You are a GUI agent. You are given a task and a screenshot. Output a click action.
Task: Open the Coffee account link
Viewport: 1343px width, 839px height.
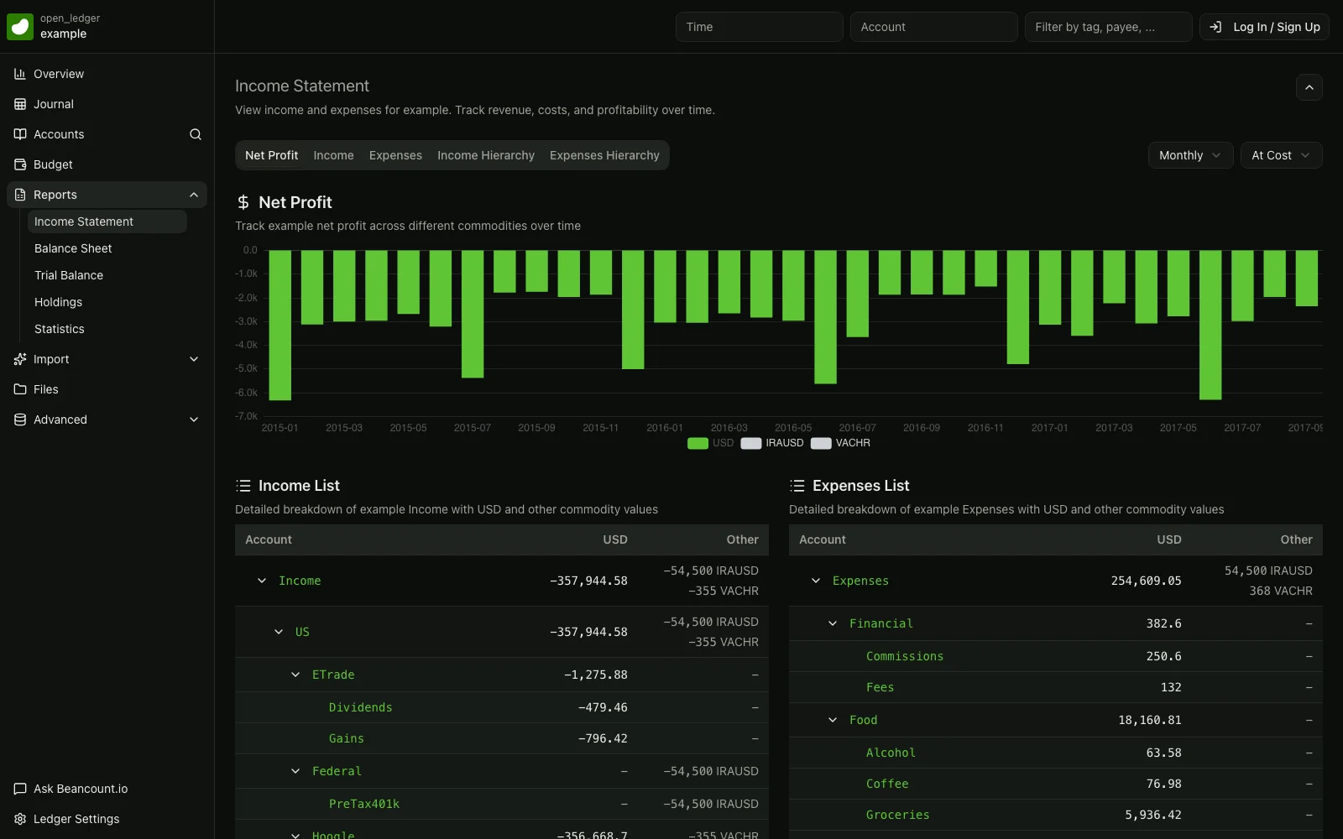(x=887, y=784)
